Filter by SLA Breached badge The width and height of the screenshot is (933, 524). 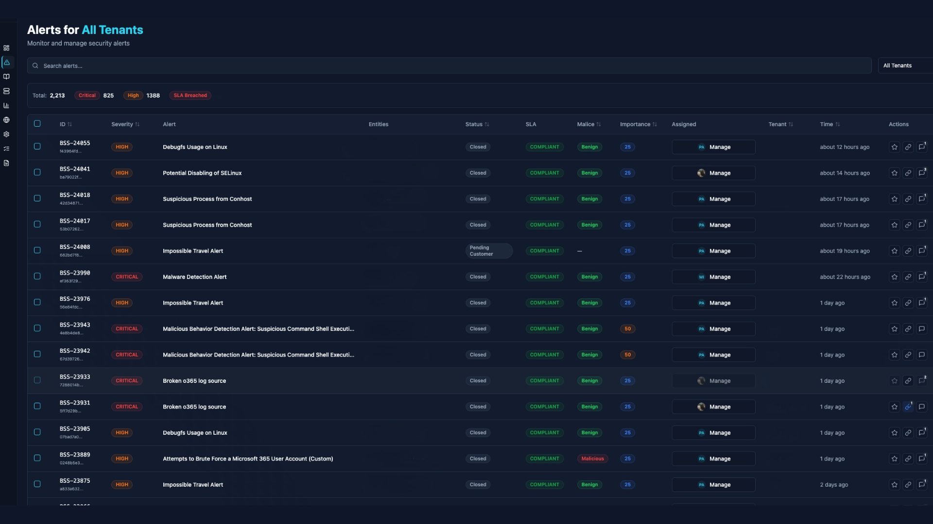[190, 96]
